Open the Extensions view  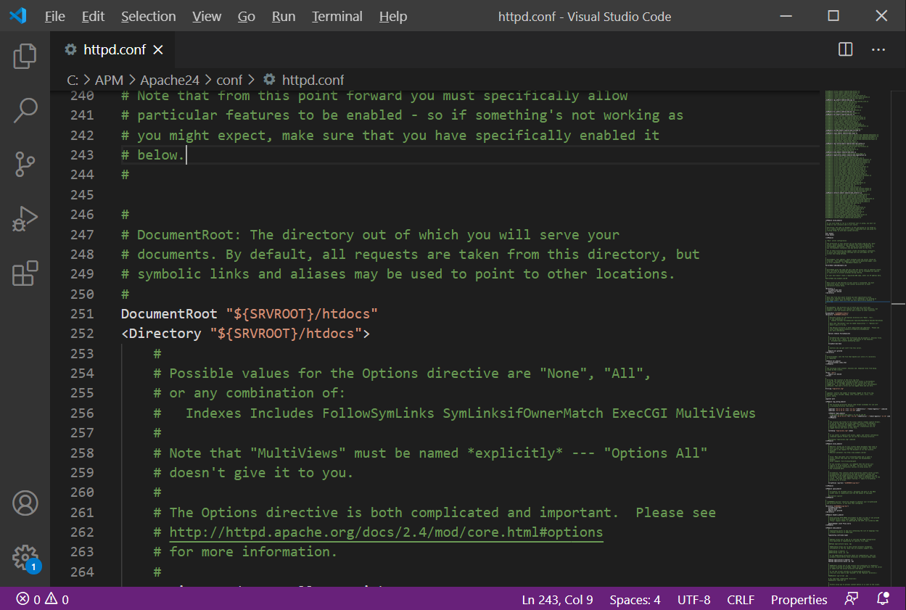tap(25, 273)
